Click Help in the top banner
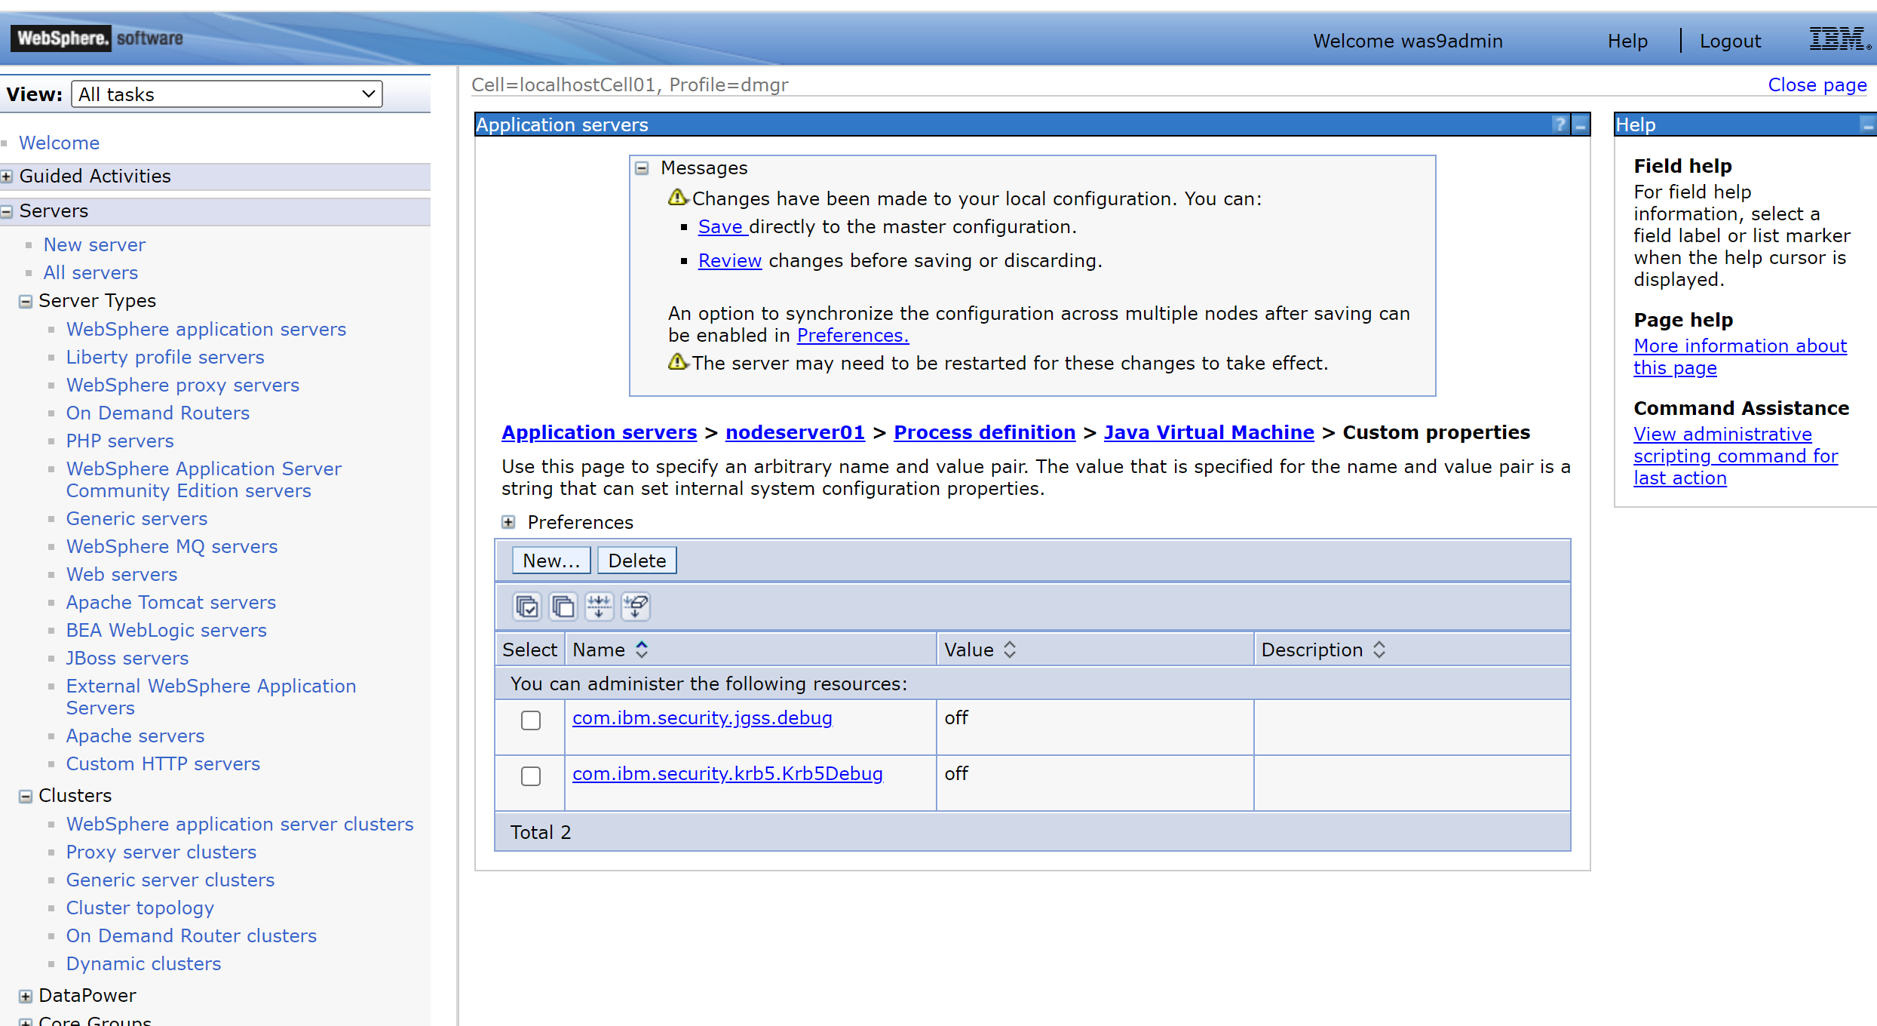This screenshot has height=1026, width=1877. pyautogui.click(x=1627, y=41)
